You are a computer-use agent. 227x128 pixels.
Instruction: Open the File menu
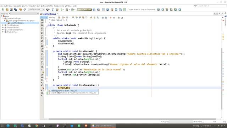pos(2,6)
